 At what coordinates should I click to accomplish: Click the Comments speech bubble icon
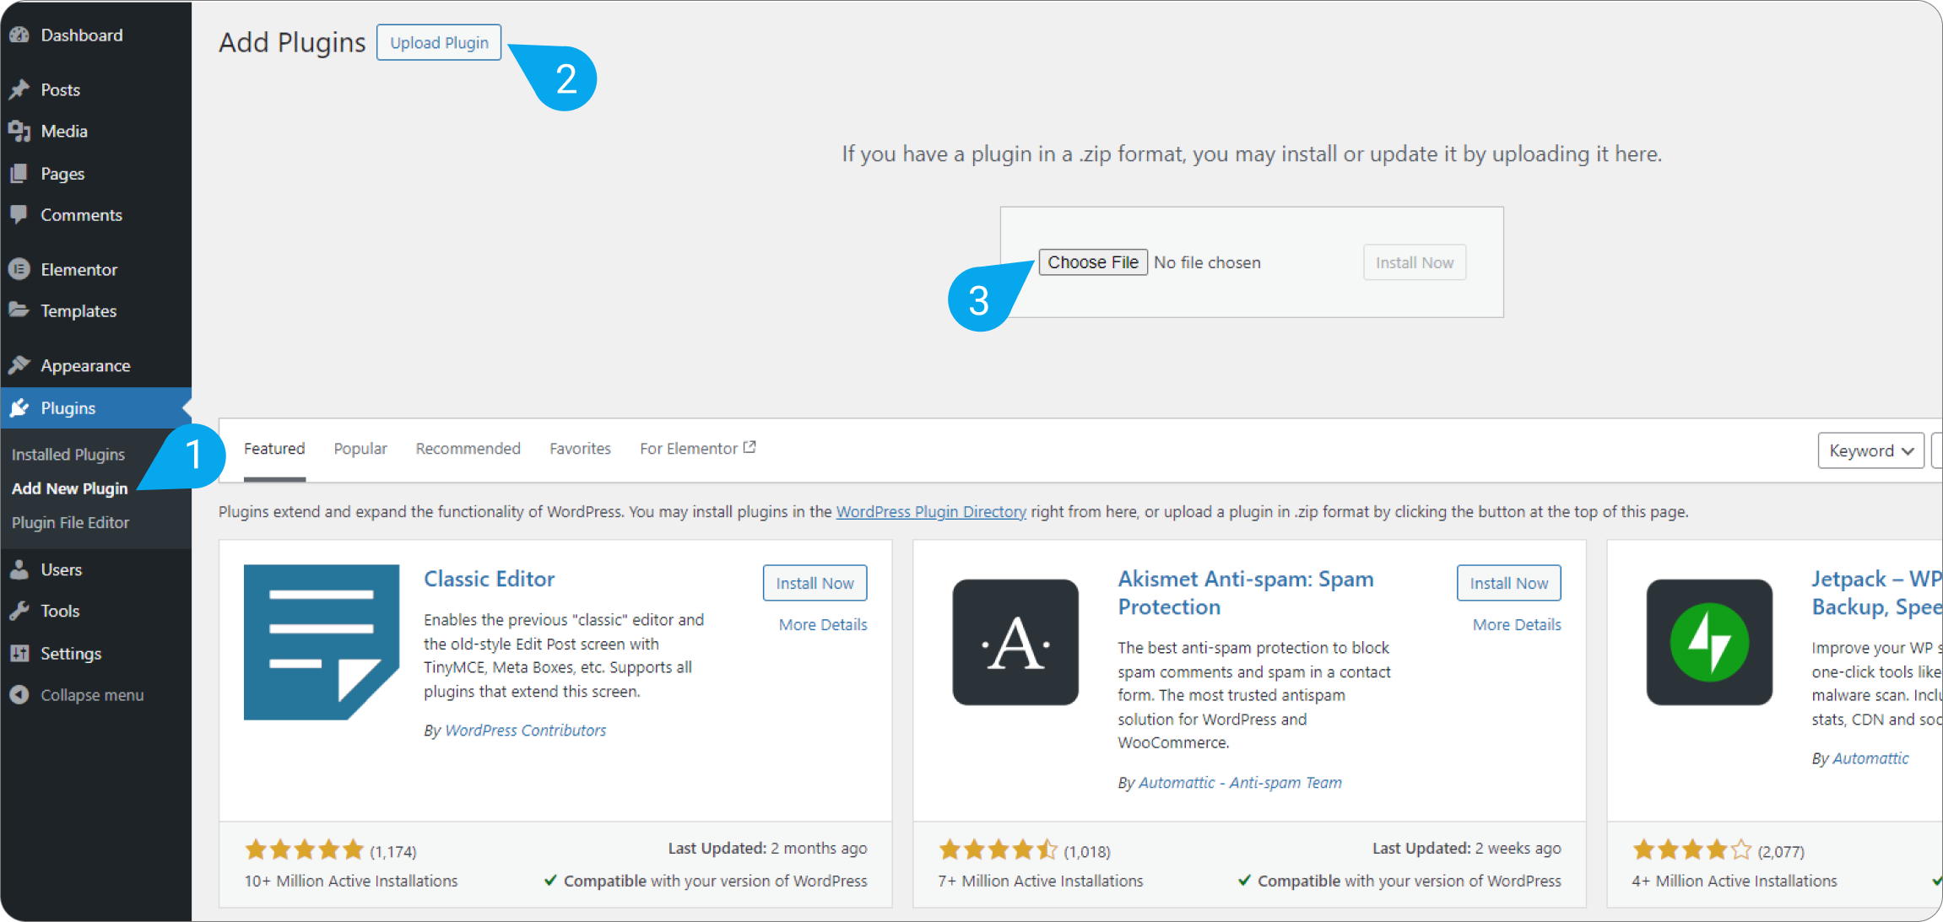[19, 214]
